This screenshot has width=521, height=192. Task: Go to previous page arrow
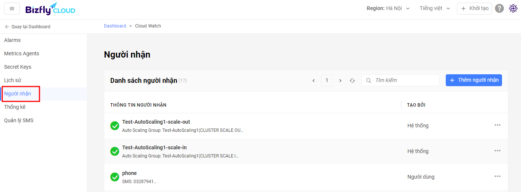(314, 81)
